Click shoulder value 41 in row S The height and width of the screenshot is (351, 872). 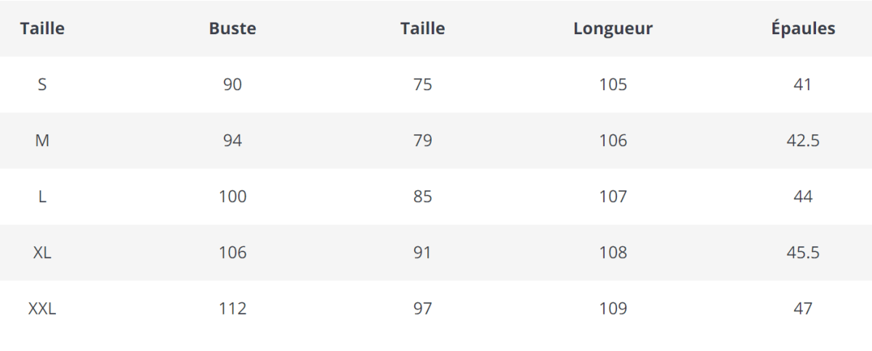click(x=803, y=85)
